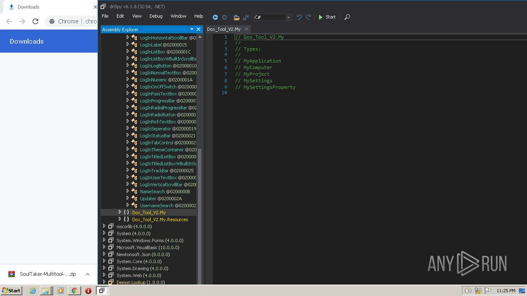This screenshot has width=527, height=296.
Task: Open the Windows Start menu
Action: (x=11, y=290)
